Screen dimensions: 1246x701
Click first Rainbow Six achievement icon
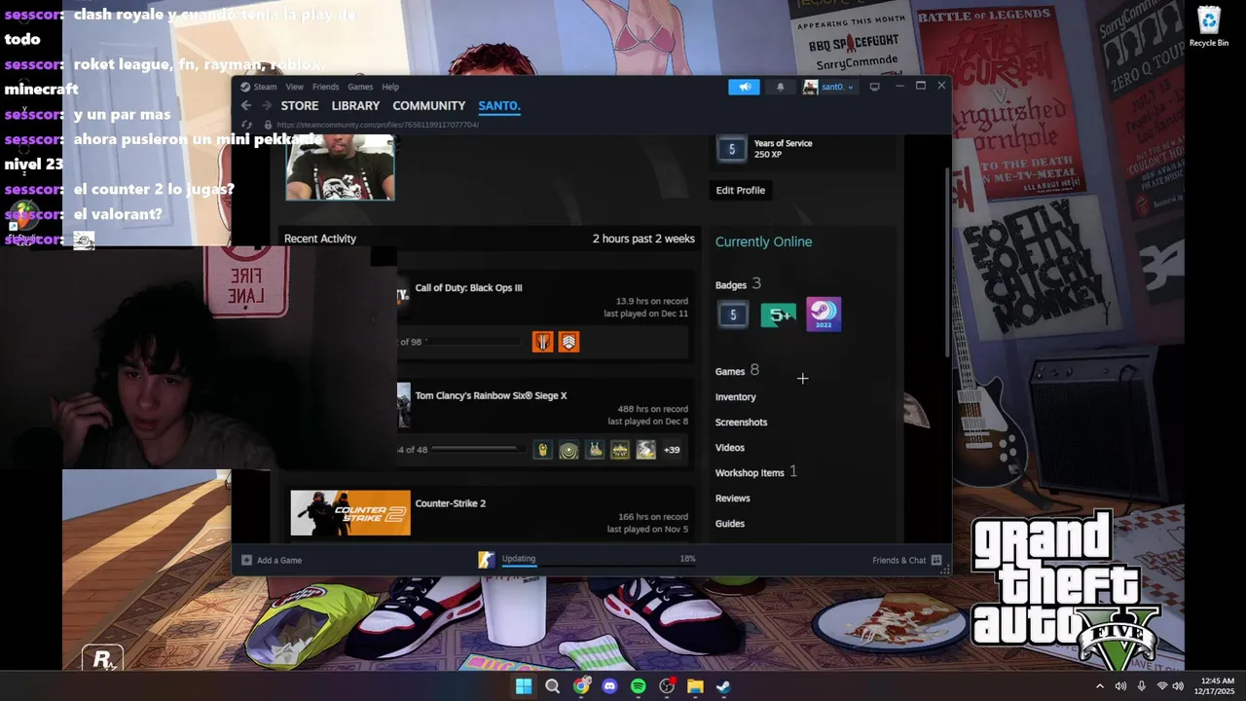click(543, 450)
